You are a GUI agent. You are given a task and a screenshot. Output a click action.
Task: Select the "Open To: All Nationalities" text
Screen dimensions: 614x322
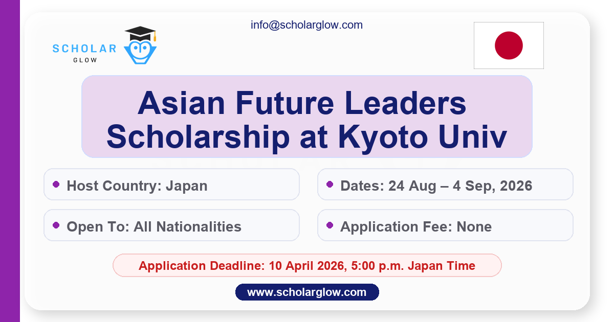(154, 226)
